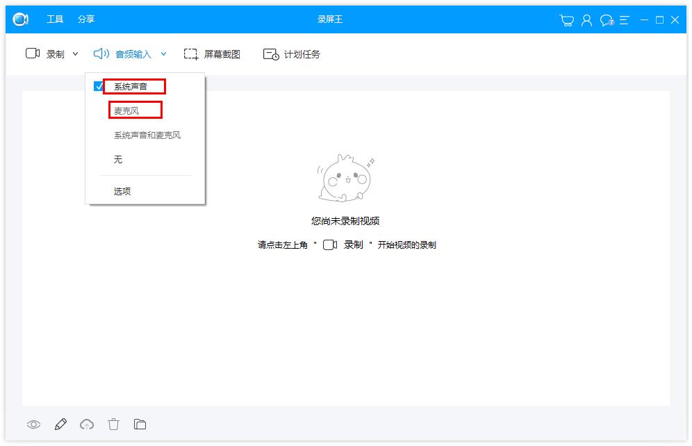Open the hamburger menu in titlebar
The height and width of the screenshot is (446, 692).
[x=623, y=19]
